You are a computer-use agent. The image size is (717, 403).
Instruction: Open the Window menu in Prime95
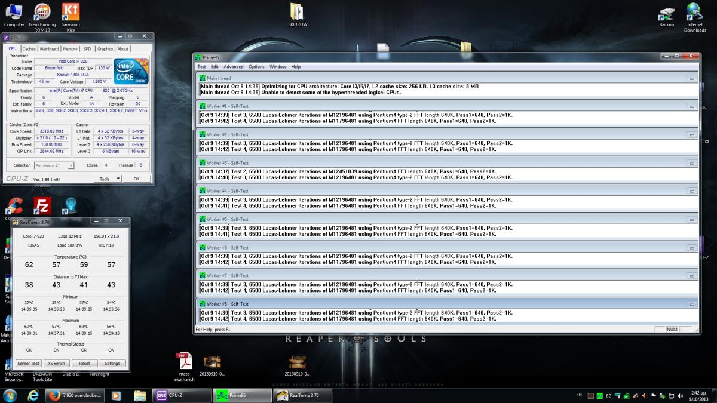pos(278,67)
